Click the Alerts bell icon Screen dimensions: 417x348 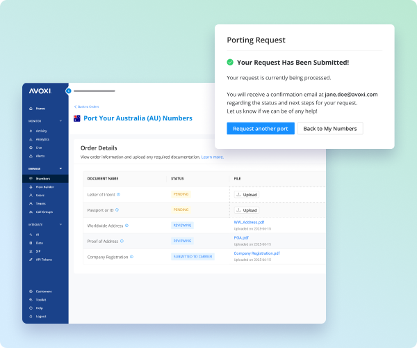31,156
